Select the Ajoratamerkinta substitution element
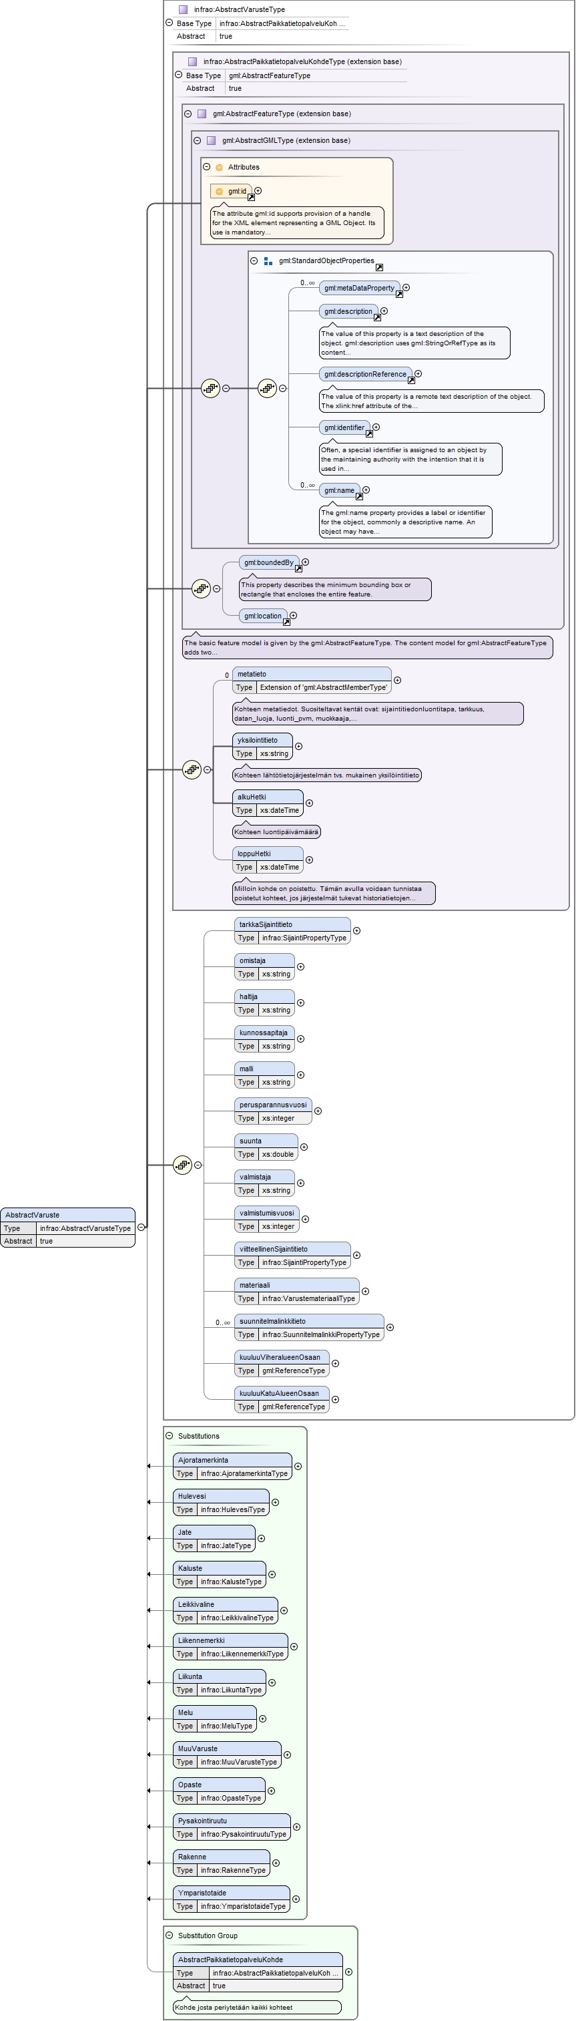 [x=232, y=1460]
